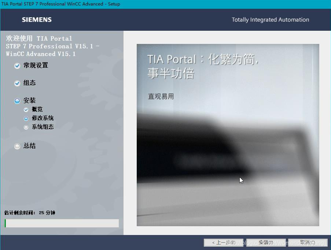Click the grey circle beside 系统组态
331x250 pixels.
click(26, 127)
